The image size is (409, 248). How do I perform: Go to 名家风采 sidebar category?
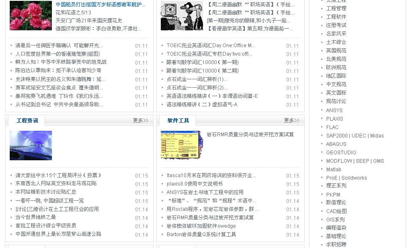point(336,34)
